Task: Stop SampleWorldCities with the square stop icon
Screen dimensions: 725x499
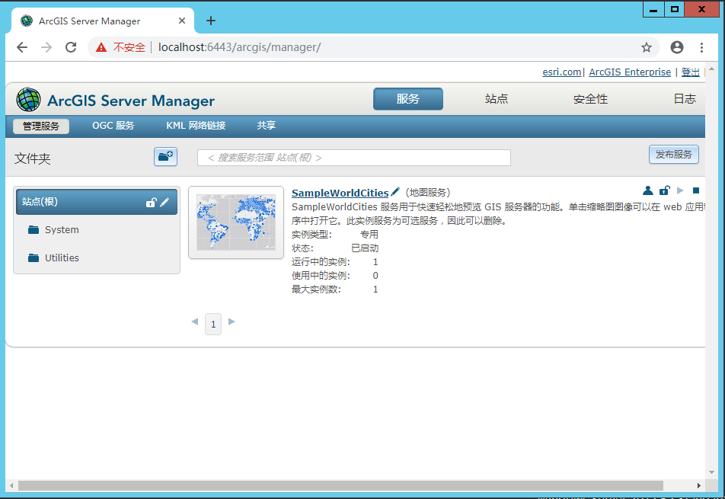Action: tap(696, 190)
